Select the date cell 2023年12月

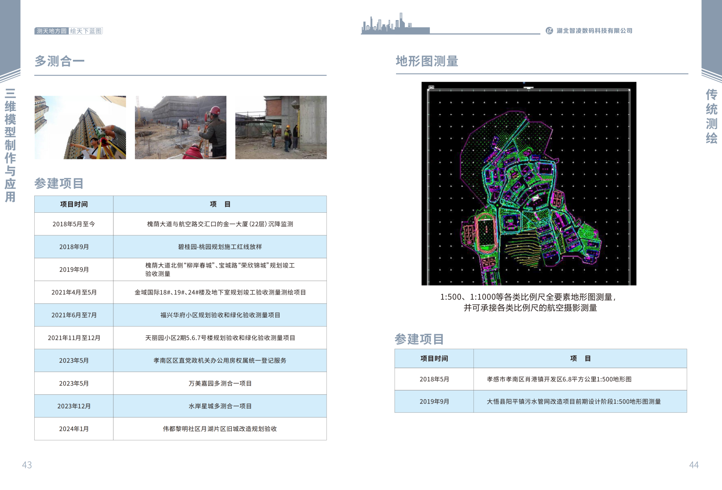tap(74, 406)
